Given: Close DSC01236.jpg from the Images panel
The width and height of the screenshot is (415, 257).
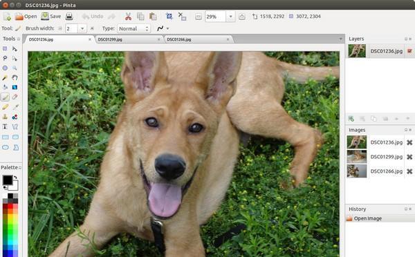Looking at the screenshot, I should [x=409, y=142].
